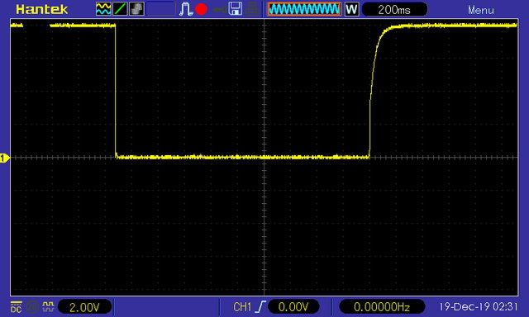Click the Hantek logo
Viewport: 529px width, 317px height.
[42, 9]
